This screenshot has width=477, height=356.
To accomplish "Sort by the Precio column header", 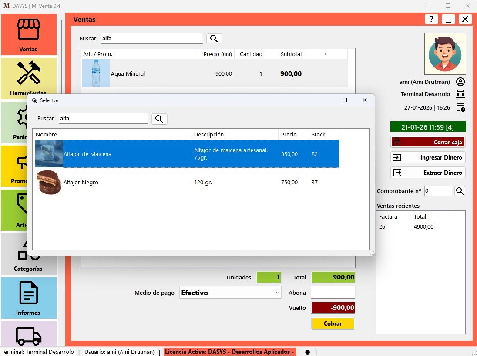I will coord(293,134).
